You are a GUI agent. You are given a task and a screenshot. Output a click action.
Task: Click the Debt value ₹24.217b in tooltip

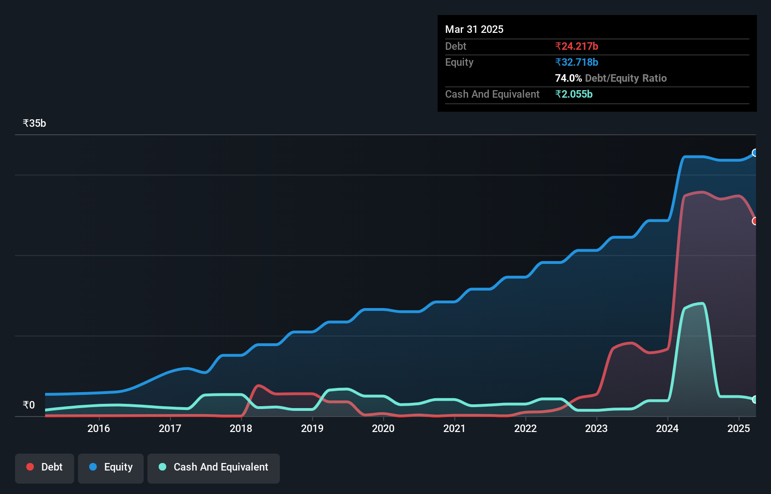pyautogui.click(x=577, y=46)
